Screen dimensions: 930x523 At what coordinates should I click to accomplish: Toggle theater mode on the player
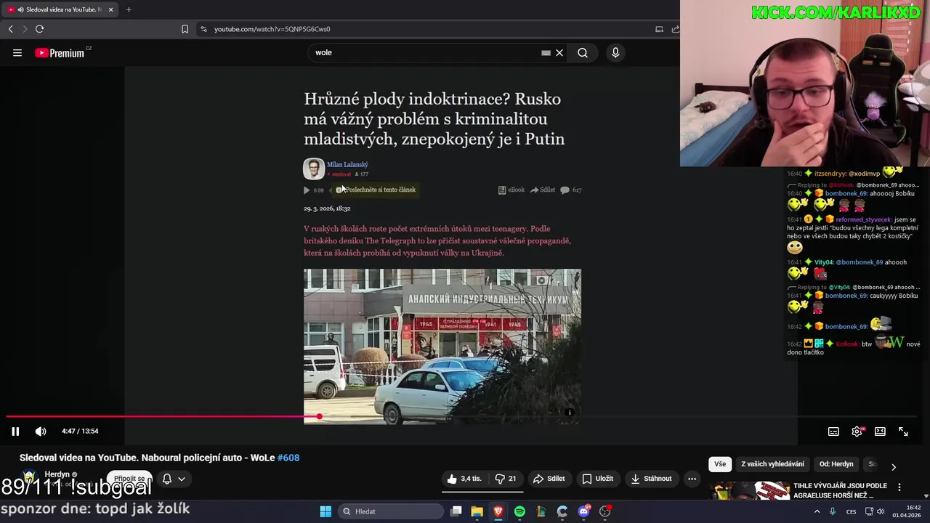click(x=880, y=431)
